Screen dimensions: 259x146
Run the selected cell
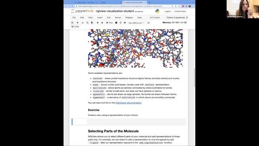(x=110, y=23)
